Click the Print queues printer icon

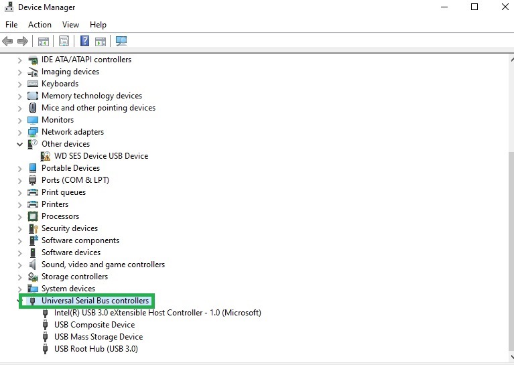click(33, 192)
